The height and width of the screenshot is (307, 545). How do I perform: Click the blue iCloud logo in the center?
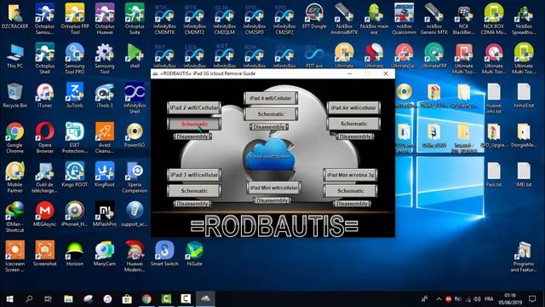coord(270,156)
